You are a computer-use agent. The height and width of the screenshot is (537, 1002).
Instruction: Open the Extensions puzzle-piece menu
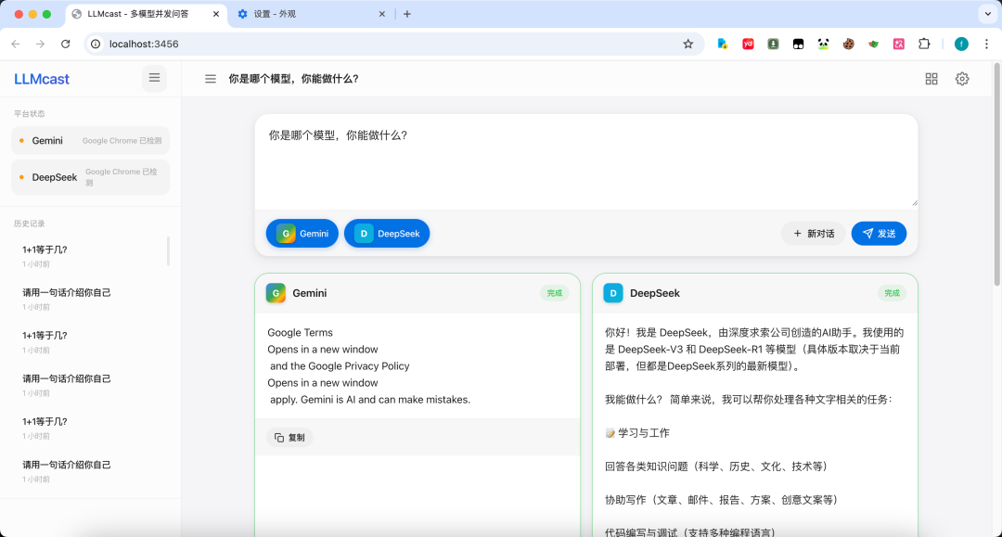point(924,45)
